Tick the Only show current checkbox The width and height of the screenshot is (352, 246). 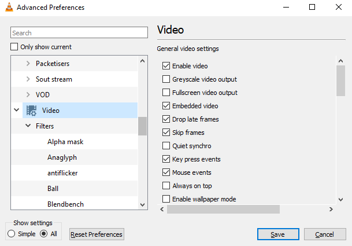(x=14, y=47)
